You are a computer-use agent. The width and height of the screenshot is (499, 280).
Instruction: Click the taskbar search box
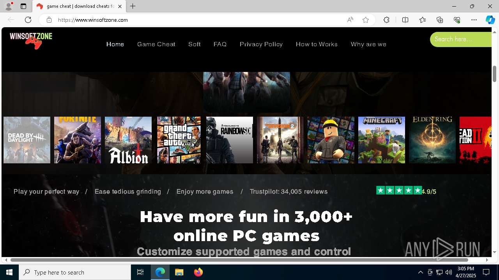pos(75,272)
